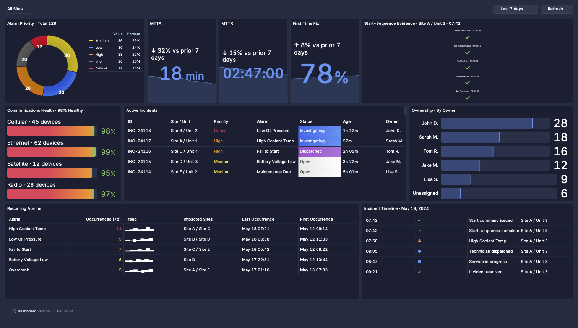Click the orange warning triangle for High Coolant Temp
The image size is (578, 328).
(x=419, y=241)
